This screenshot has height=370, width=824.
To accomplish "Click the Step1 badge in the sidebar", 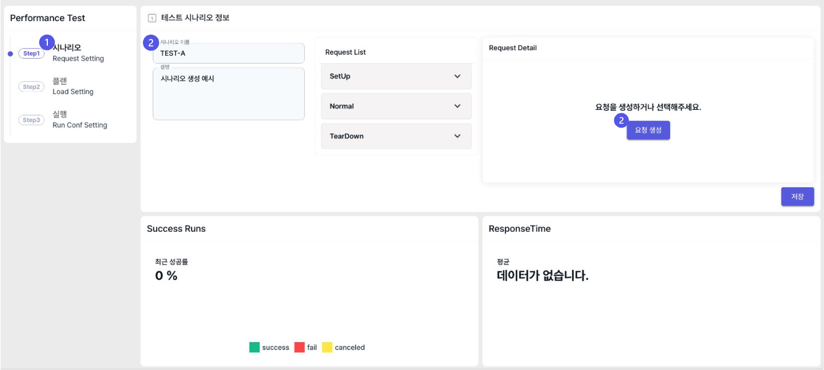I will 31,54.
